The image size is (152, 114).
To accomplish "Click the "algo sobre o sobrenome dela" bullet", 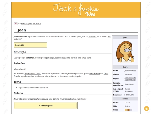I will pos(33,88).
